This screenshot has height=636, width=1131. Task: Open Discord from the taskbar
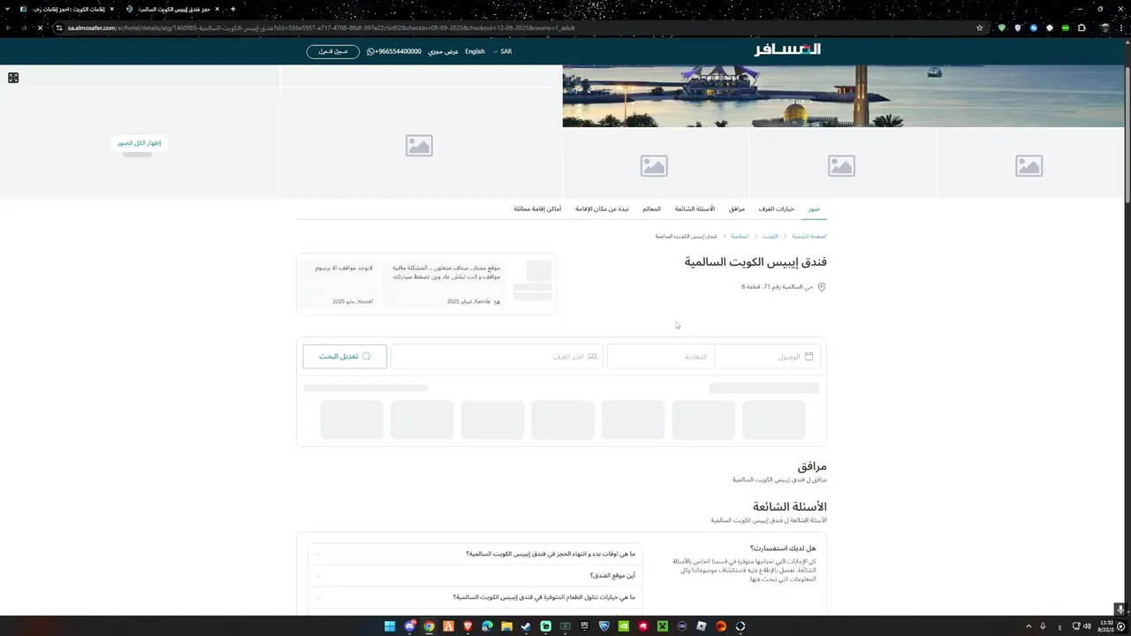[410, 626]
